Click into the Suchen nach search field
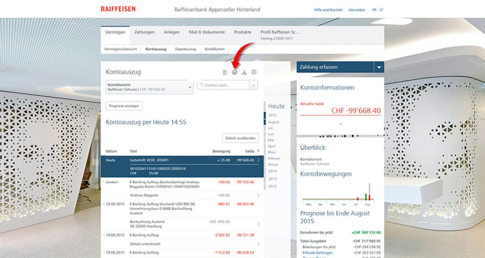This screenshot has width=485, height=258. 225,86
